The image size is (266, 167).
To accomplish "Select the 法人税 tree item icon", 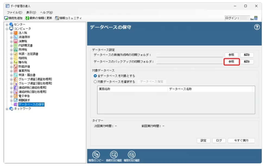I will tap(16, 33).
